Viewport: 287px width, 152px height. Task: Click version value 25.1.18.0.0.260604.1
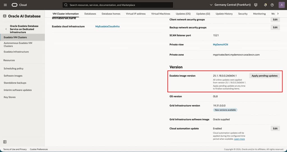click(x=225, y=76)
